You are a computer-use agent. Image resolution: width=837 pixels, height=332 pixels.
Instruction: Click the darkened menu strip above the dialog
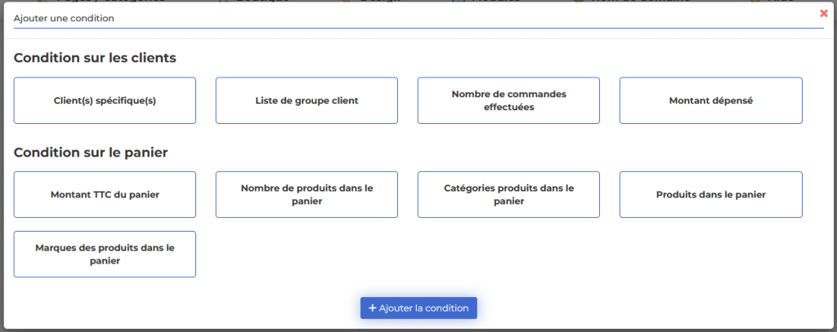tap(418, 1)
